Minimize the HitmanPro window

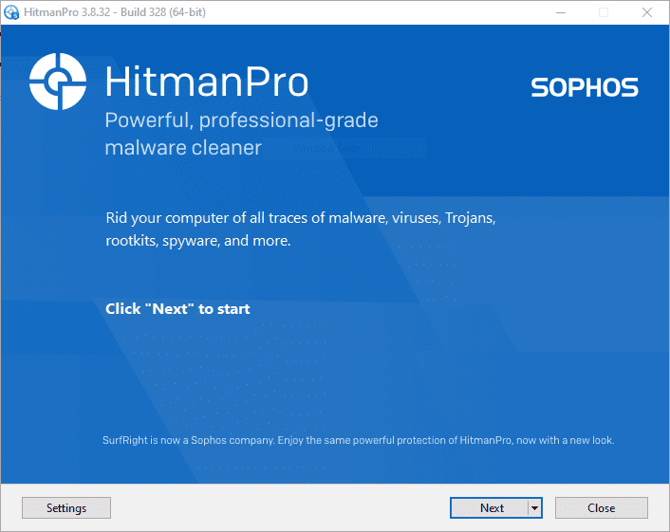[x=561, y=12]
